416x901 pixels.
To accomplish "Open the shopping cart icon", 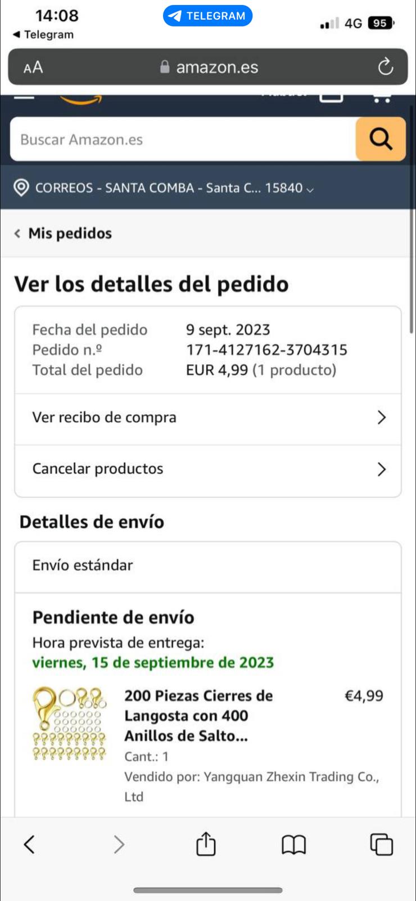I will tap(382, 97).
